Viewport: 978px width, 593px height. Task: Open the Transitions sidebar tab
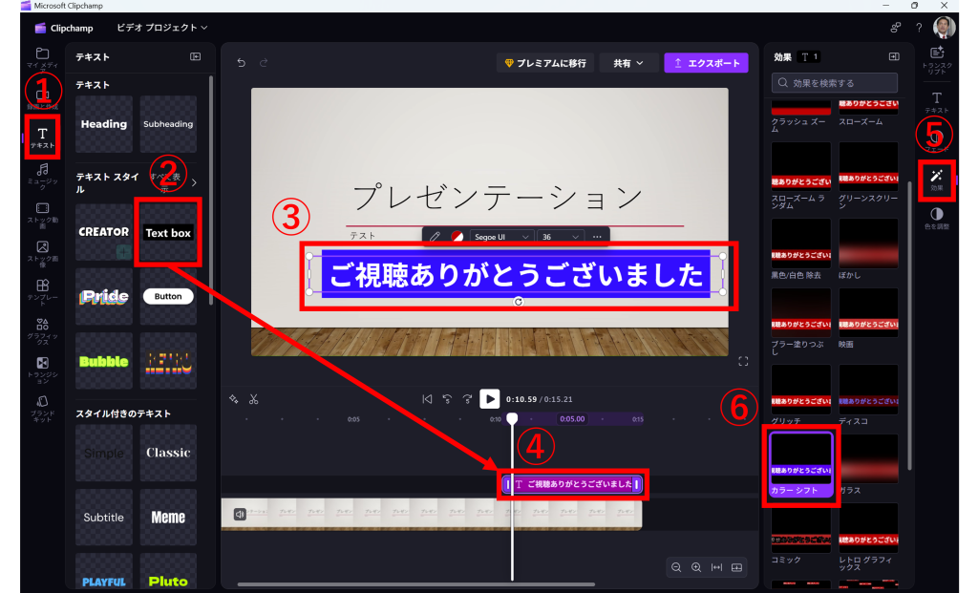[42, 370]
